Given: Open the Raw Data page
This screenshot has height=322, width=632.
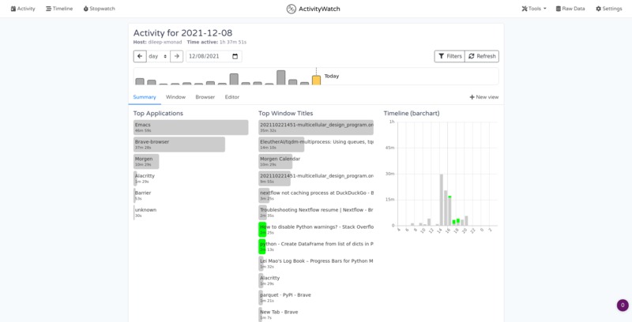Looking at the screenshot, I should click(x=570, y=9).
